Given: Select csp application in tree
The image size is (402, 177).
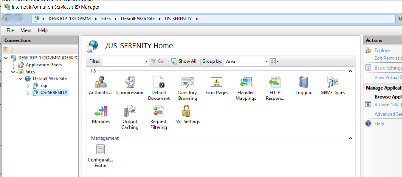Looking at the screenshot, I should [x=44, y=86].
